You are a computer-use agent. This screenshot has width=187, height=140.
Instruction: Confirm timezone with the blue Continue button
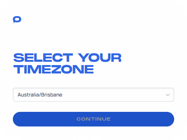[x=93, y=119]
